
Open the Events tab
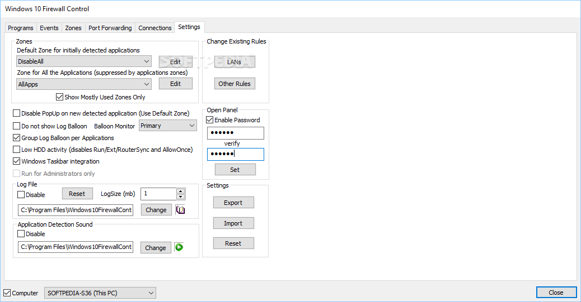tap(49, 28)
